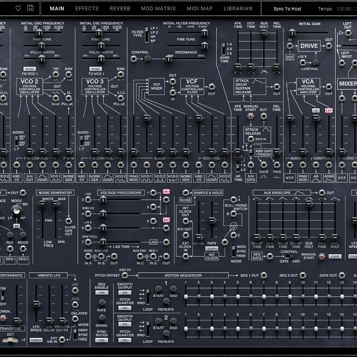Click the Noise Gen Out jack

[x=69, y=221]
